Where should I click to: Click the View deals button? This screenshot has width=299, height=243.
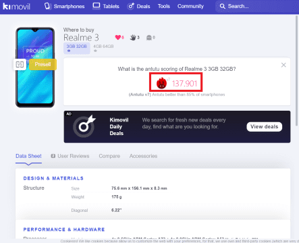(265, 127)
